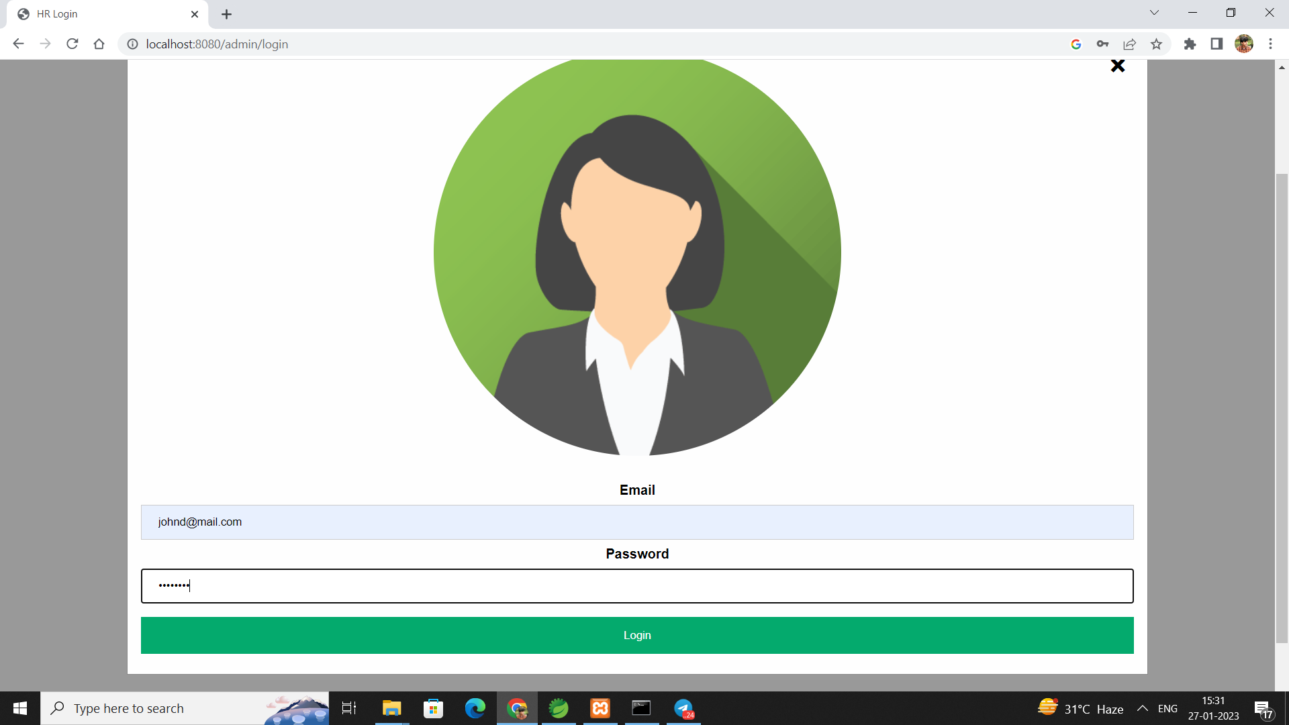Open Chrome's password manager key icon
Viewport: 1289px width, 725px height.
click(x=1103, y=44)
